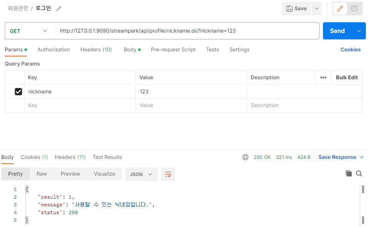Click the 회원관련 breadcrumb

pos(18,9)
